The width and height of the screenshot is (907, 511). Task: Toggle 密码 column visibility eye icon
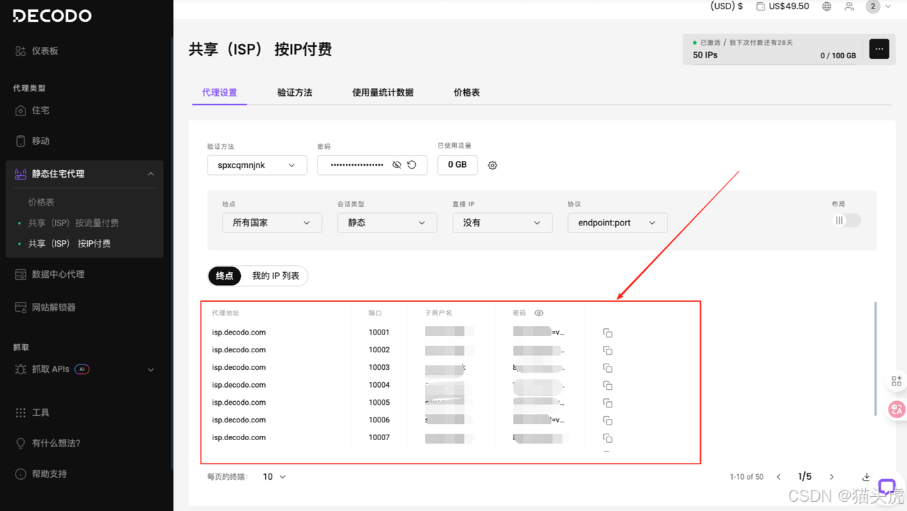coord(539,313)
